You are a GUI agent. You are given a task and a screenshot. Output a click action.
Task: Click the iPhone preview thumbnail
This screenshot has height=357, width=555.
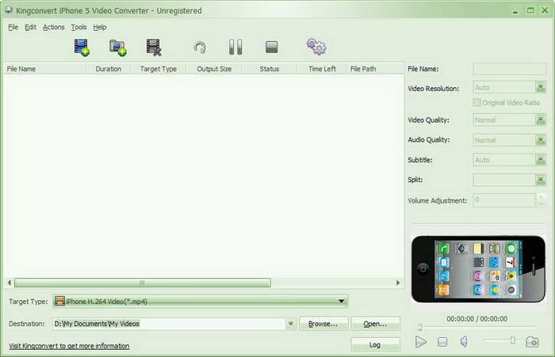point(478,268)
